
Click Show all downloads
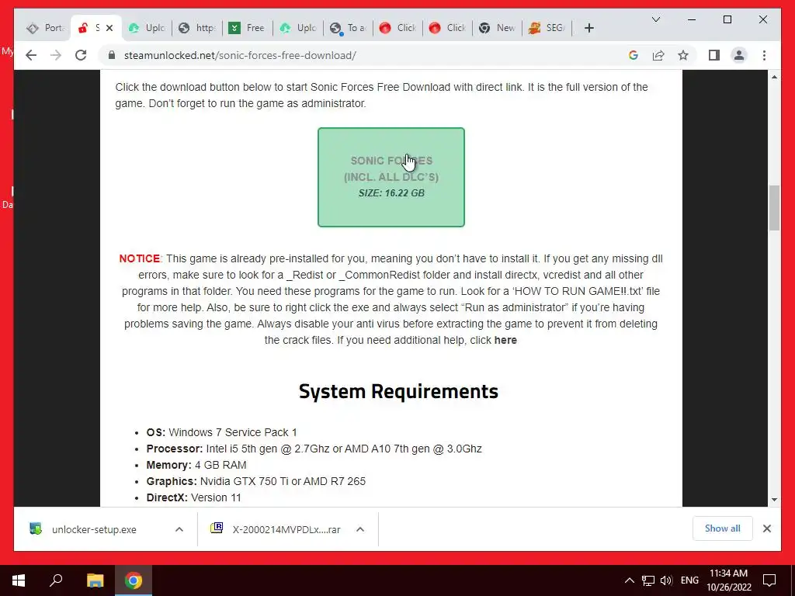(x=723, y=528)
